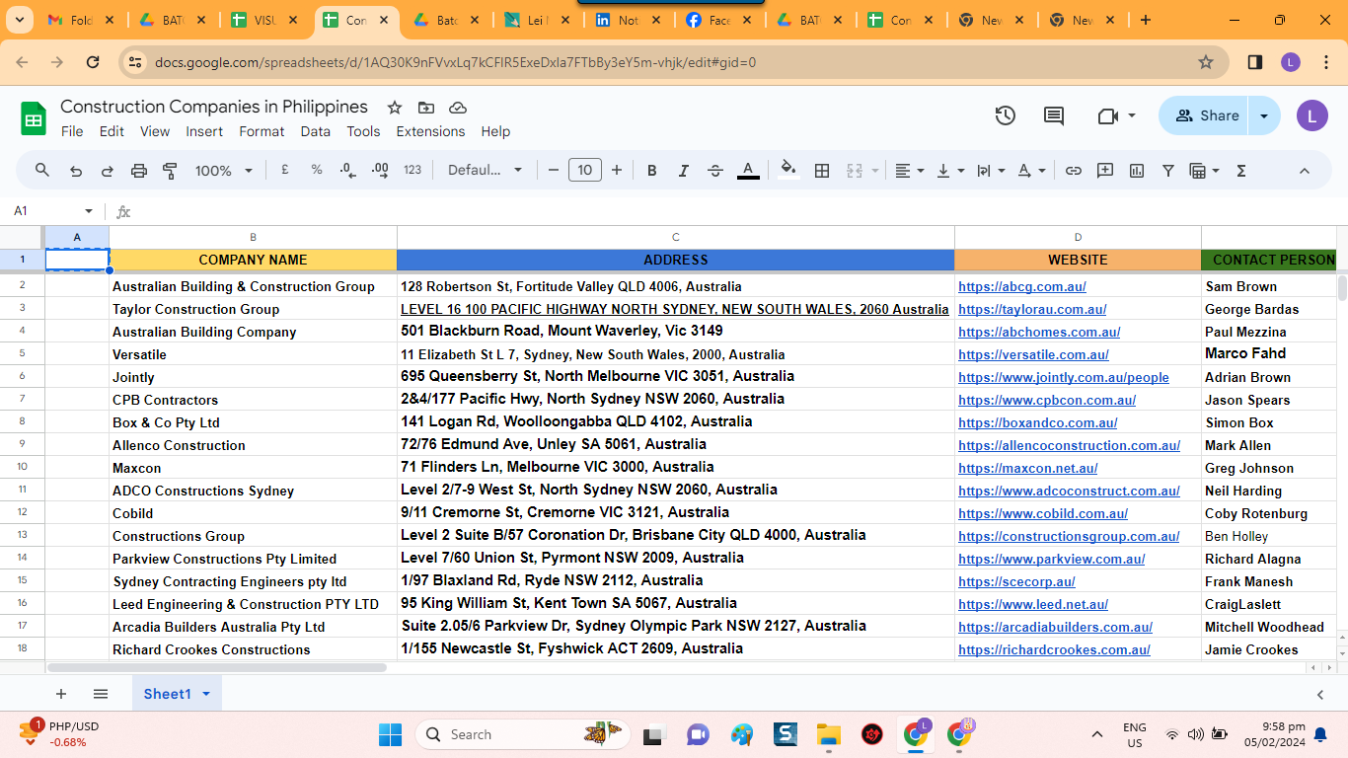Toggle strikethrough formatting
The height and width of the screenshot is (758, 1348).
pos(715,171)
